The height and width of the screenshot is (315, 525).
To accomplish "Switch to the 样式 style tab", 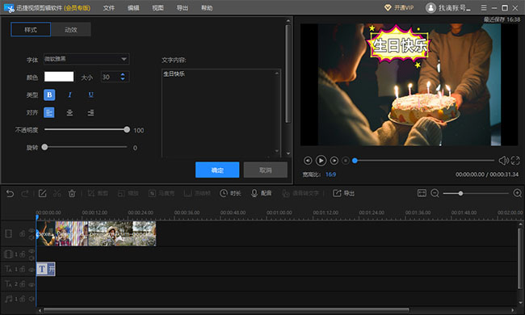I will [31, 29].
